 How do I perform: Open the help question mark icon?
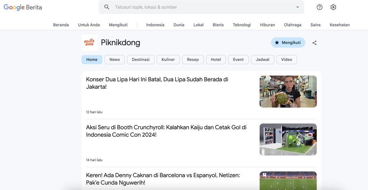tap(319, 7)
